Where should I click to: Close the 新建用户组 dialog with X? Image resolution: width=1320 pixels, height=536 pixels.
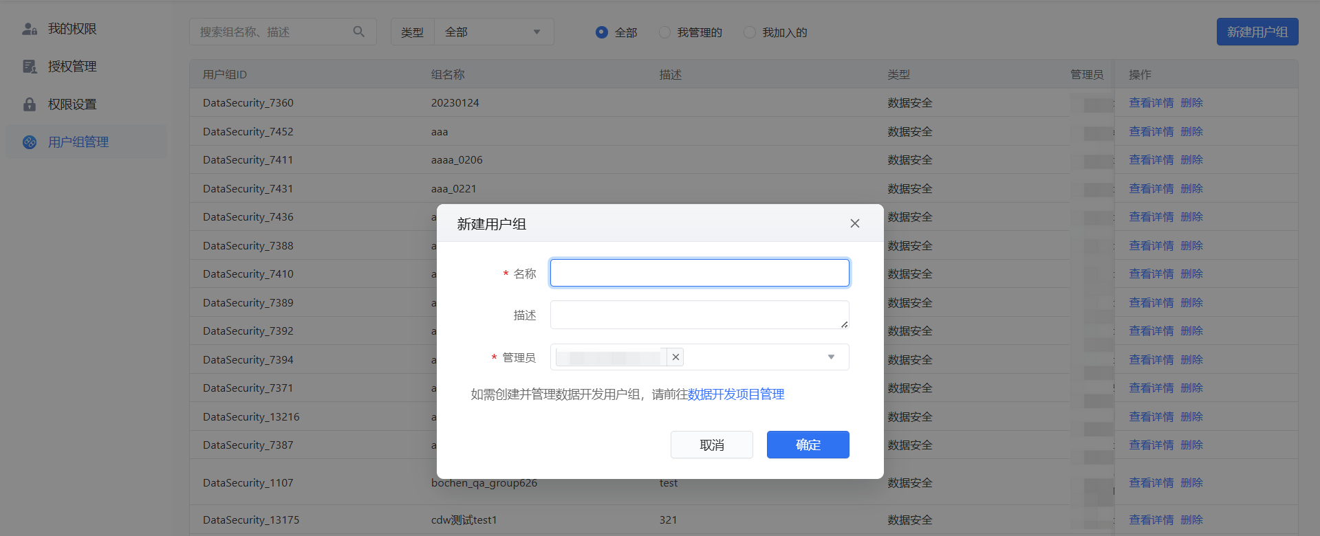point(854,223)
